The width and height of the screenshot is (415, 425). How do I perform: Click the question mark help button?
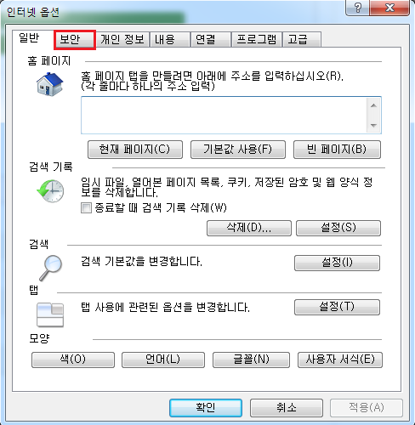[358, 8]
